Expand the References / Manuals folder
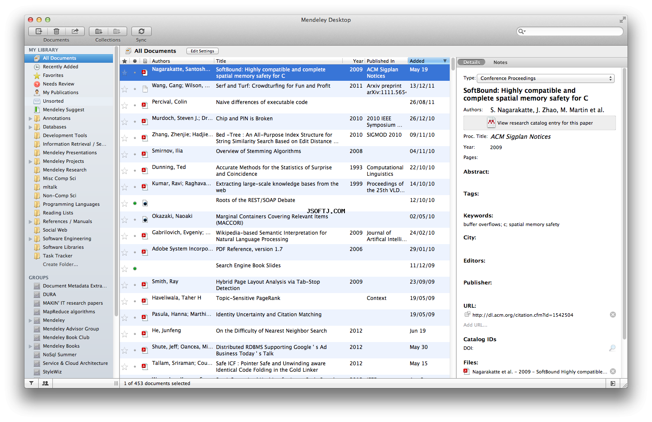Screen dimensions: 652x422 click(x=30, y=221)
